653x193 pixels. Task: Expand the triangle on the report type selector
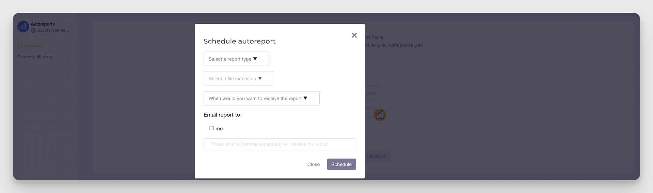click(x=256, y=59)
